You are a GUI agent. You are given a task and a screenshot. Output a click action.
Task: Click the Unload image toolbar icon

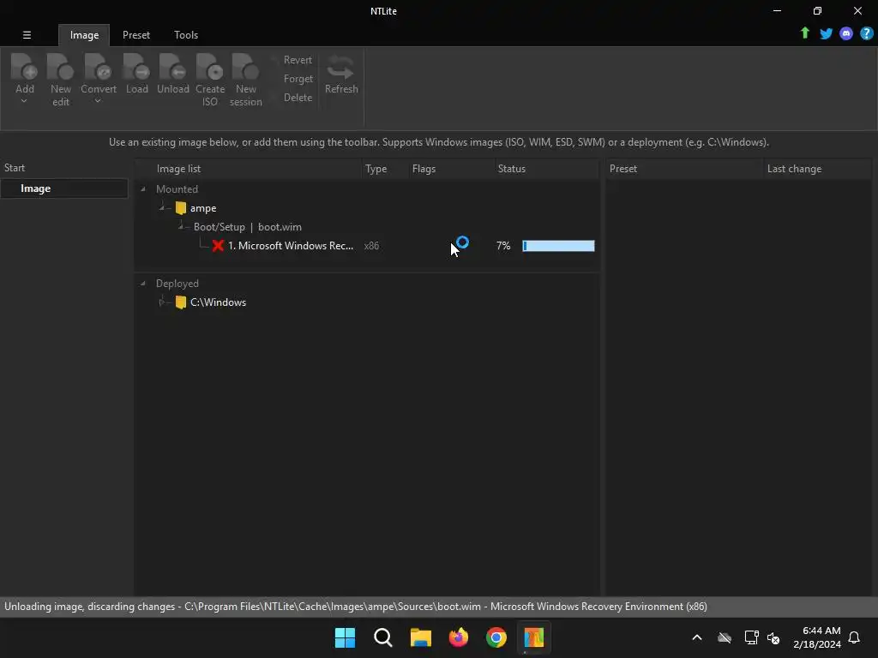coord(172,67)
